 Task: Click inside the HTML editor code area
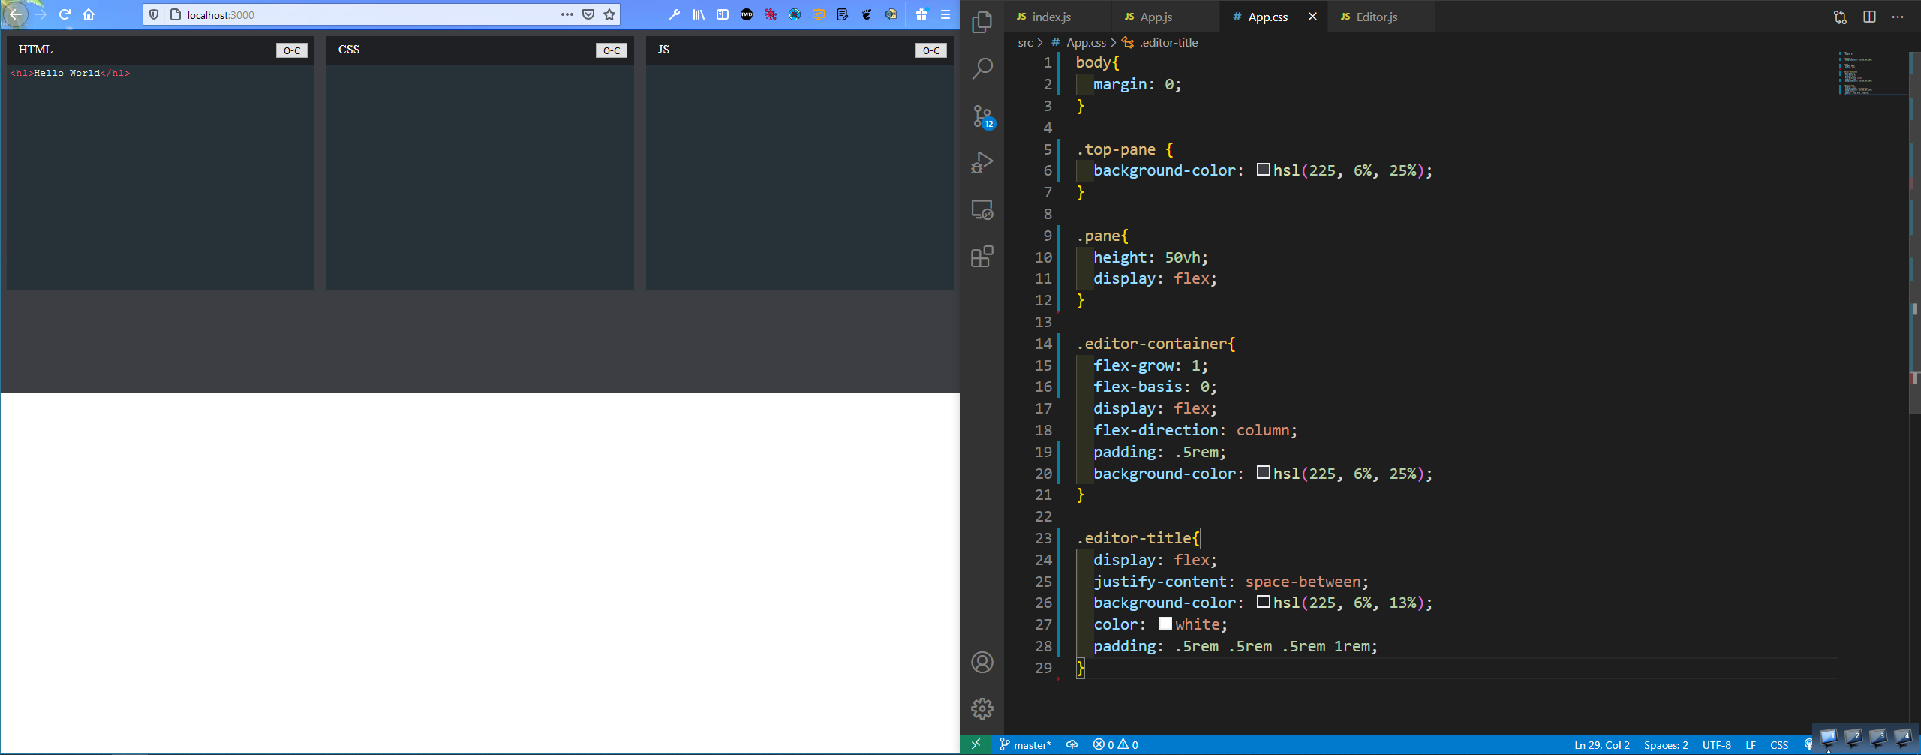point(161,177)
